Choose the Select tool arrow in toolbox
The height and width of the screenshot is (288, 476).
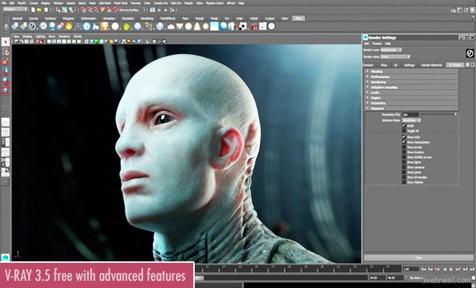6,42
